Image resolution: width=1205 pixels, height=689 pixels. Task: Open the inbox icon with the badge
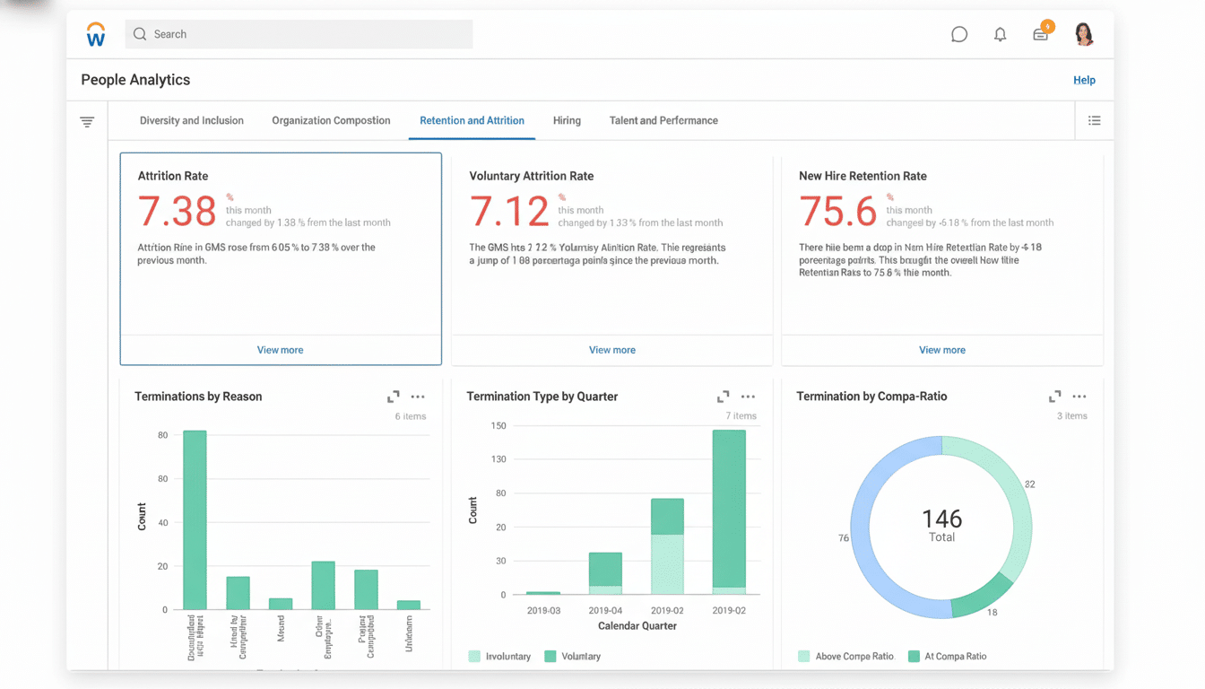point(1040,34)
